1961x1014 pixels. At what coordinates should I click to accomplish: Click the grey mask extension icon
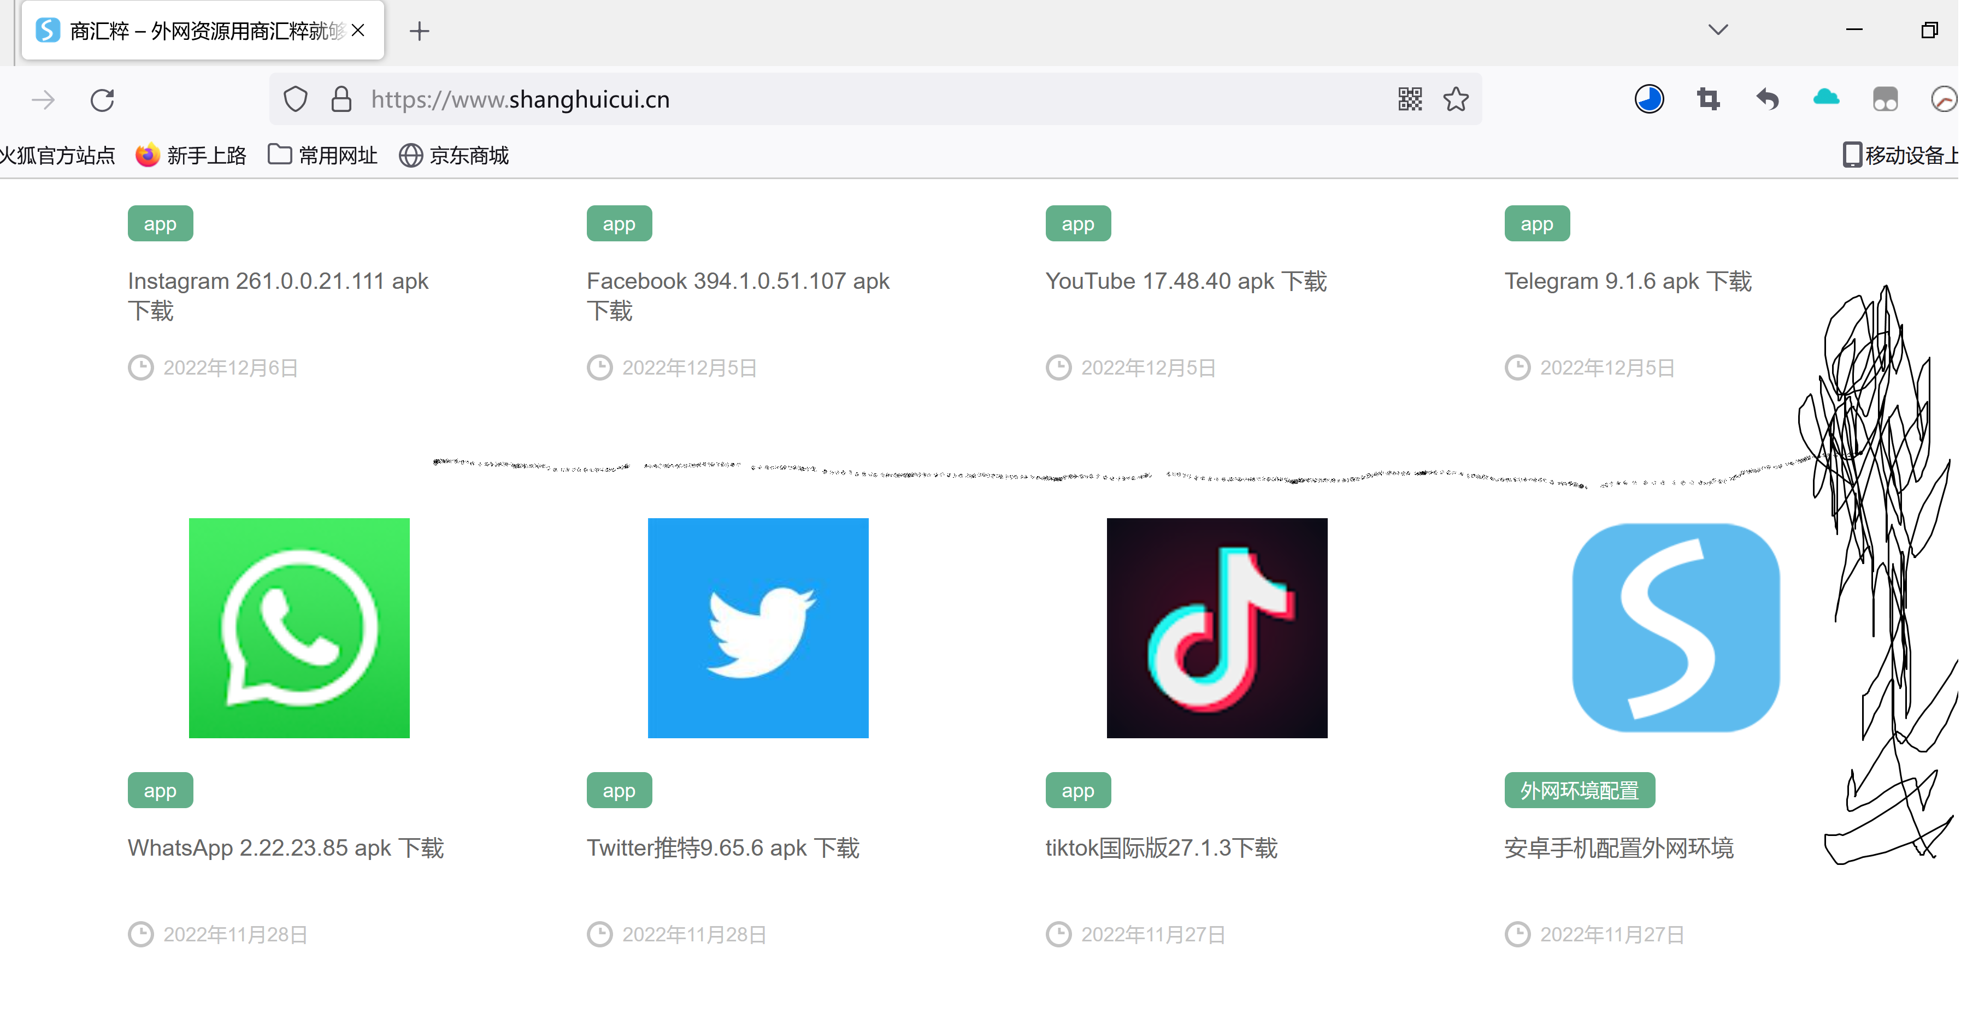pyautogui.click(x=1885, y=99)
